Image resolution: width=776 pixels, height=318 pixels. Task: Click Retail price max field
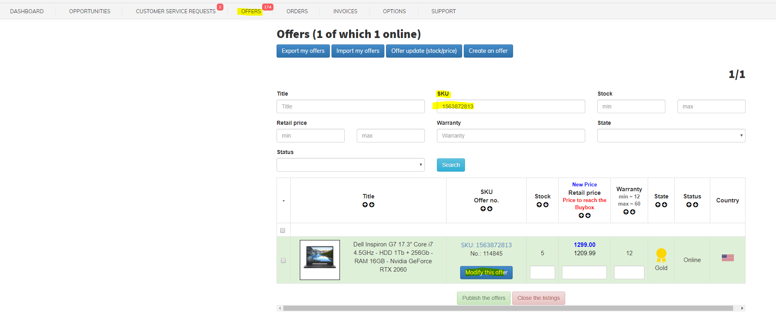[x=391, y=136]
